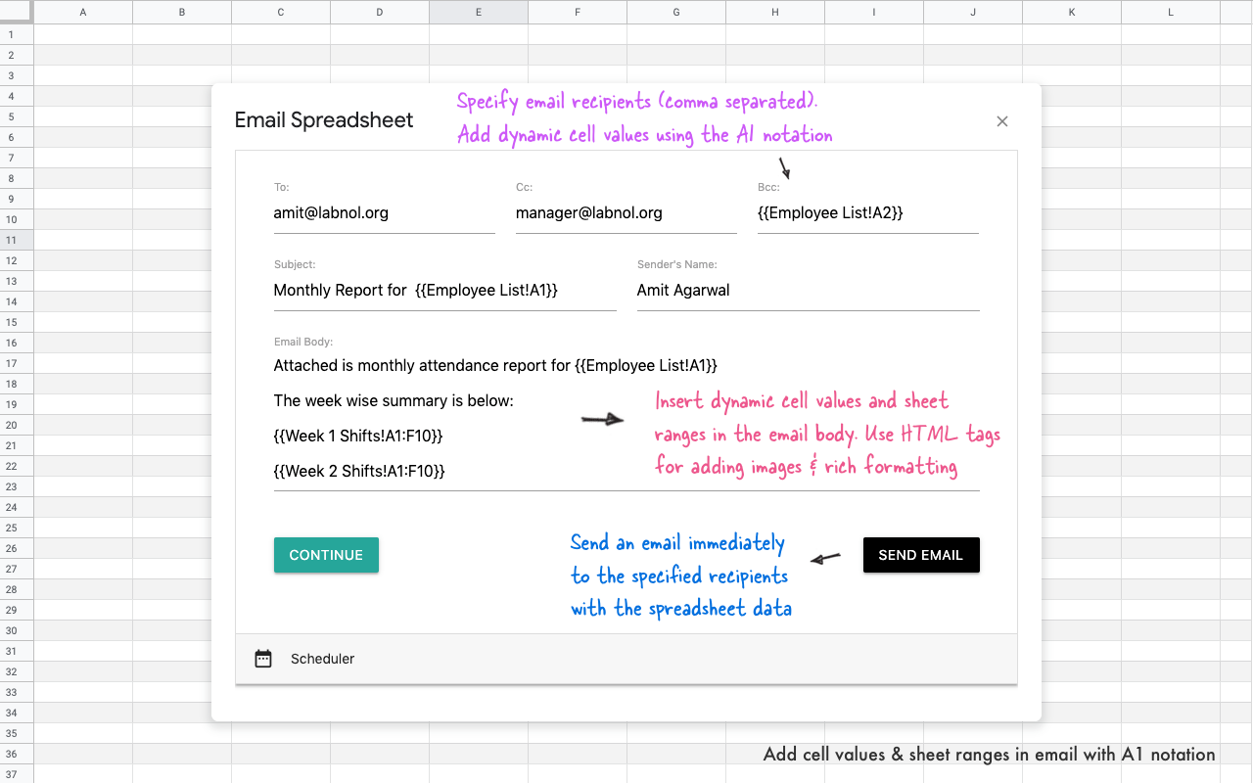Select column I header
1253x783 pixels.
pos(874,12)
